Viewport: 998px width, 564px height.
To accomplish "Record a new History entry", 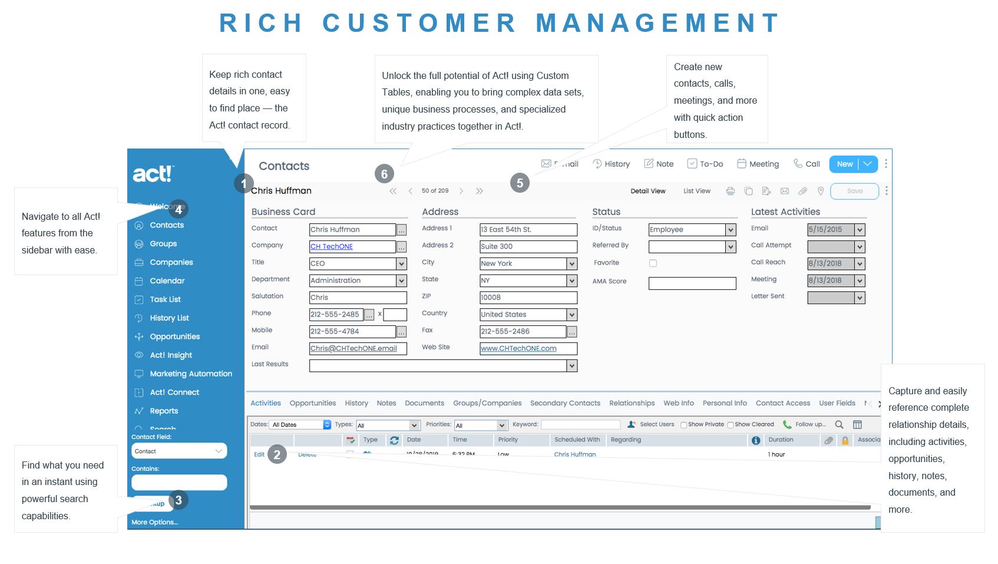I will (x=611, y=164).
